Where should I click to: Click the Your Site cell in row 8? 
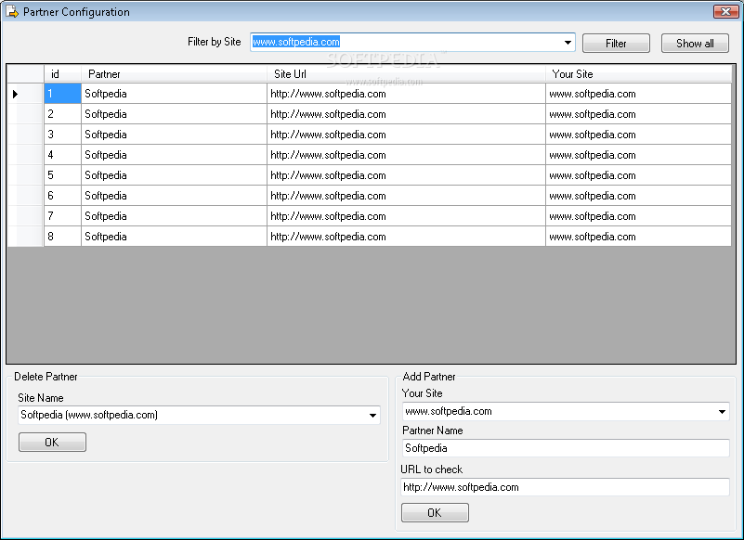(x=639, y=237)
